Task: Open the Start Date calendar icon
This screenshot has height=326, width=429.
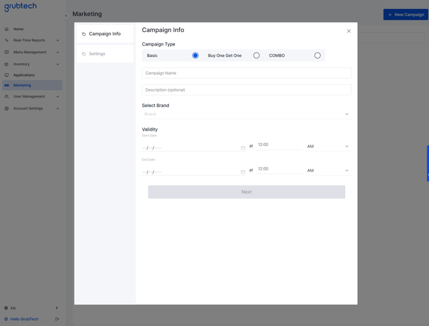Action: [x=243, y=148]
